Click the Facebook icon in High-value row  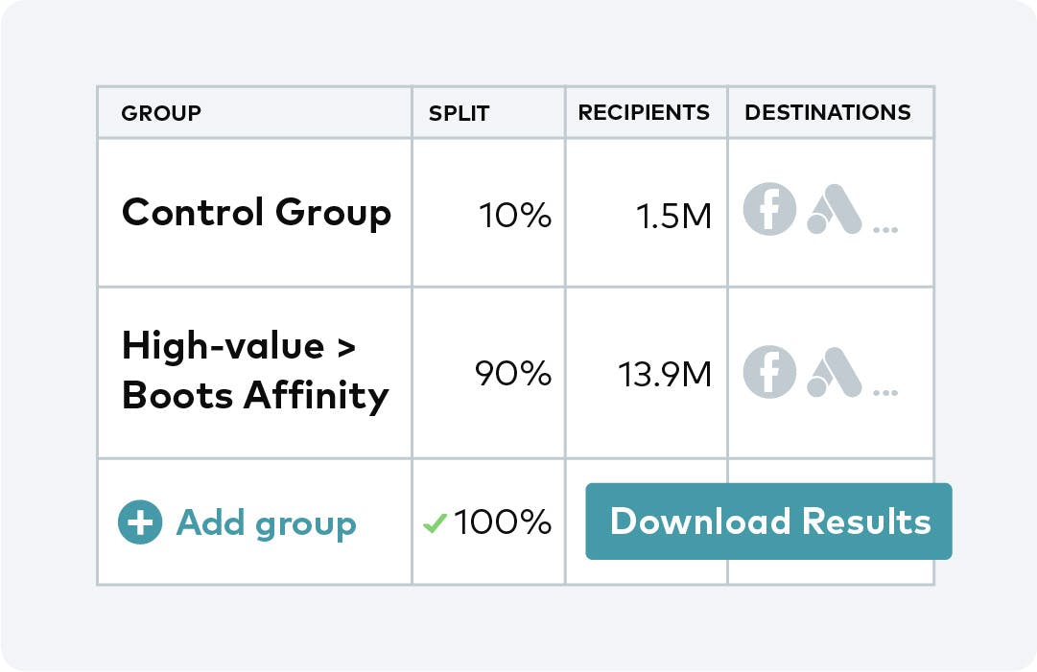point(769,371)
